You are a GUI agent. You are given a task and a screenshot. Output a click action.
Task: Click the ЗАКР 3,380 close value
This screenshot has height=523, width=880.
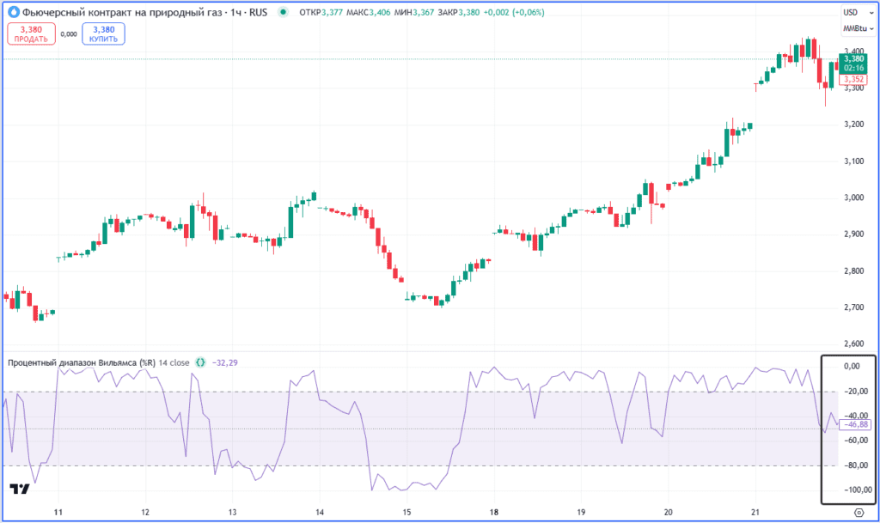[x=459, y=12]
